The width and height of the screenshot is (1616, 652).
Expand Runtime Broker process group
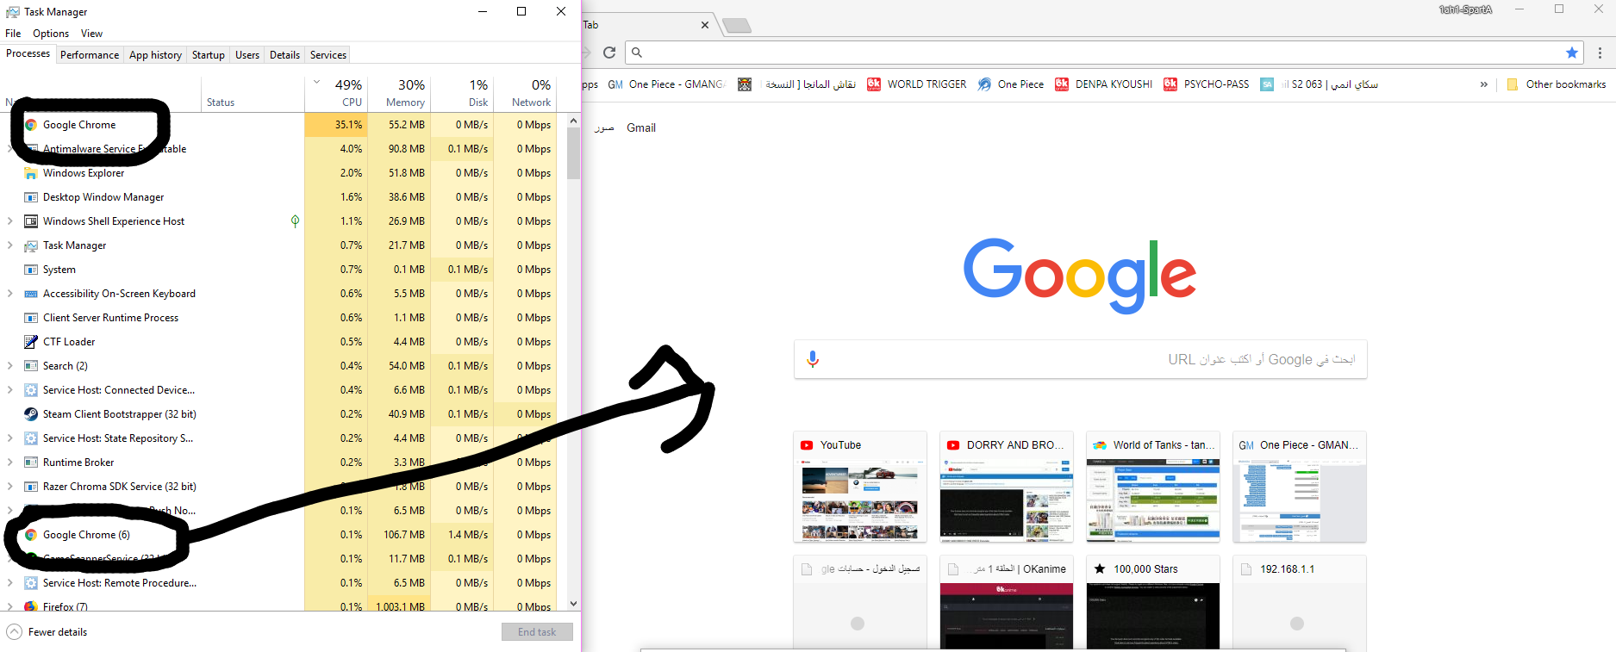pyautogui.click(x=10, y=463)
